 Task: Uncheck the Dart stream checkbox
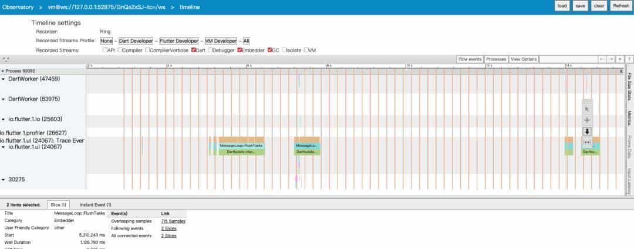point(194,50)
